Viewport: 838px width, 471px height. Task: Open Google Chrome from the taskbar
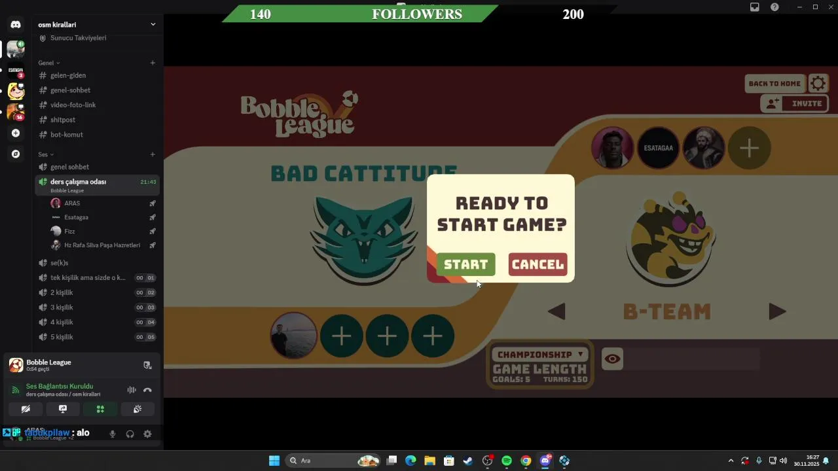click(526, 461)
